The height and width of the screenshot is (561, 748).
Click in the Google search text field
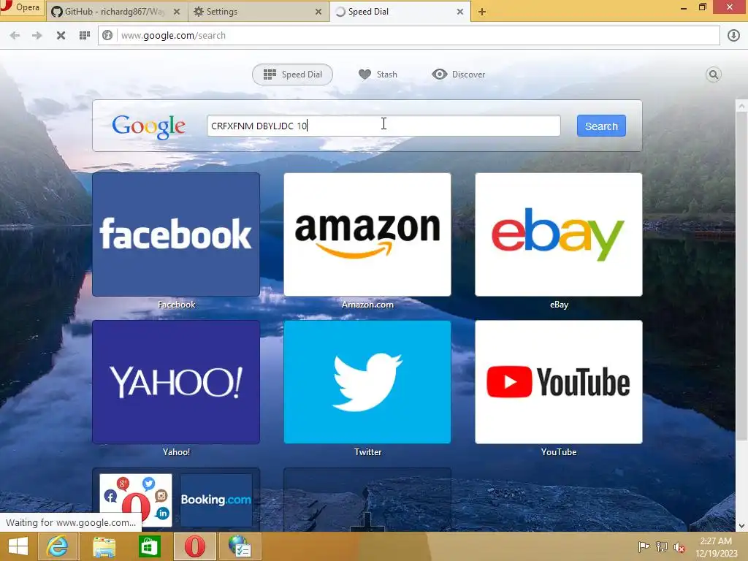click(x=383, y=126)
